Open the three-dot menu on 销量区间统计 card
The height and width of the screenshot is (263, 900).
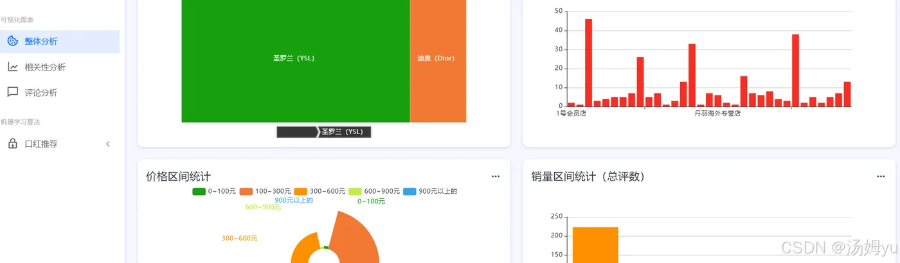pyautogui.click(x=881, y=176)
